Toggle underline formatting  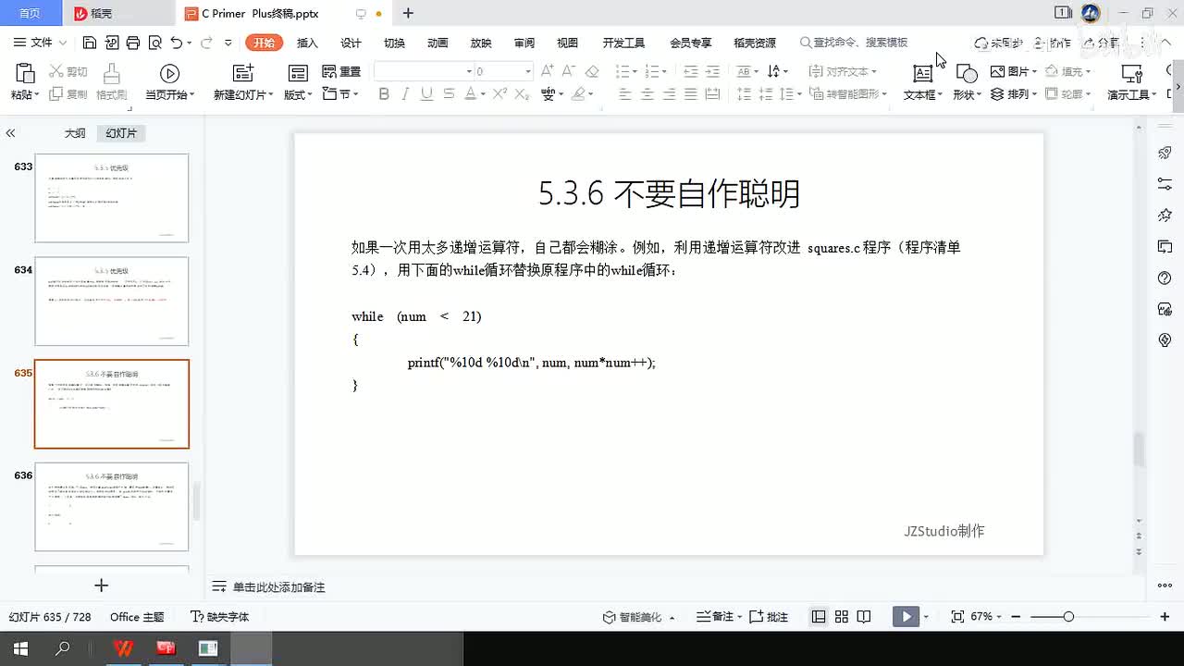coord(426,93)
